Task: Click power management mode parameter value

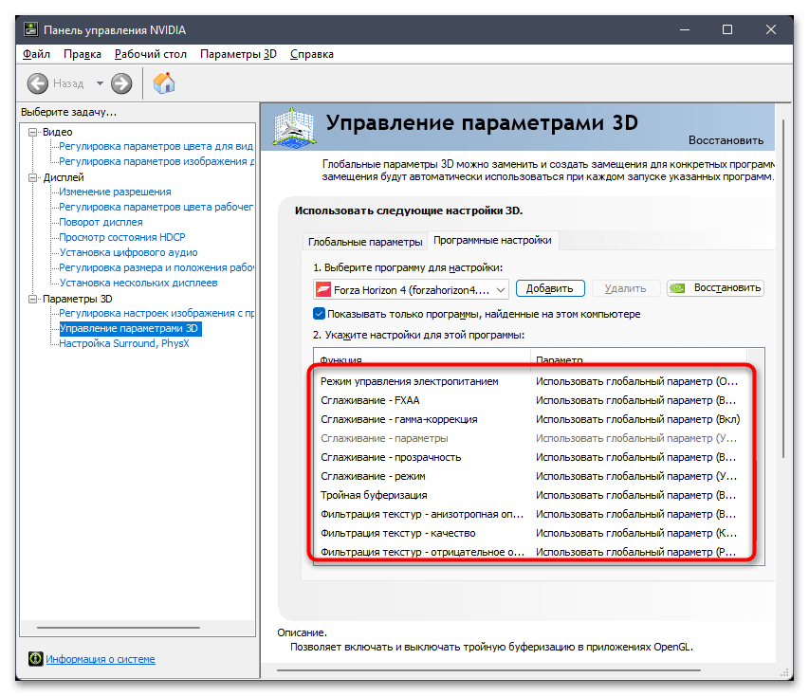Action: click(x=636, y=381)
